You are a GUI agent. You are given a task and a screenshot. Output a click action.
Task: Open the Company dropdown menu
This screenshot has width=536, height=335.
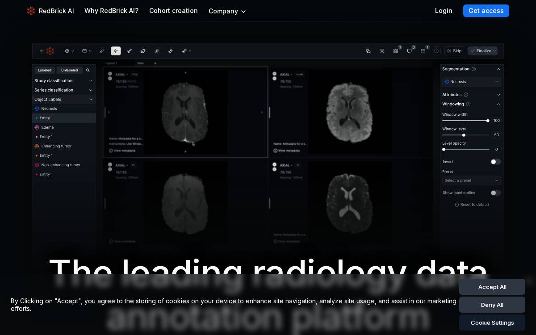(x=227, y=11)
